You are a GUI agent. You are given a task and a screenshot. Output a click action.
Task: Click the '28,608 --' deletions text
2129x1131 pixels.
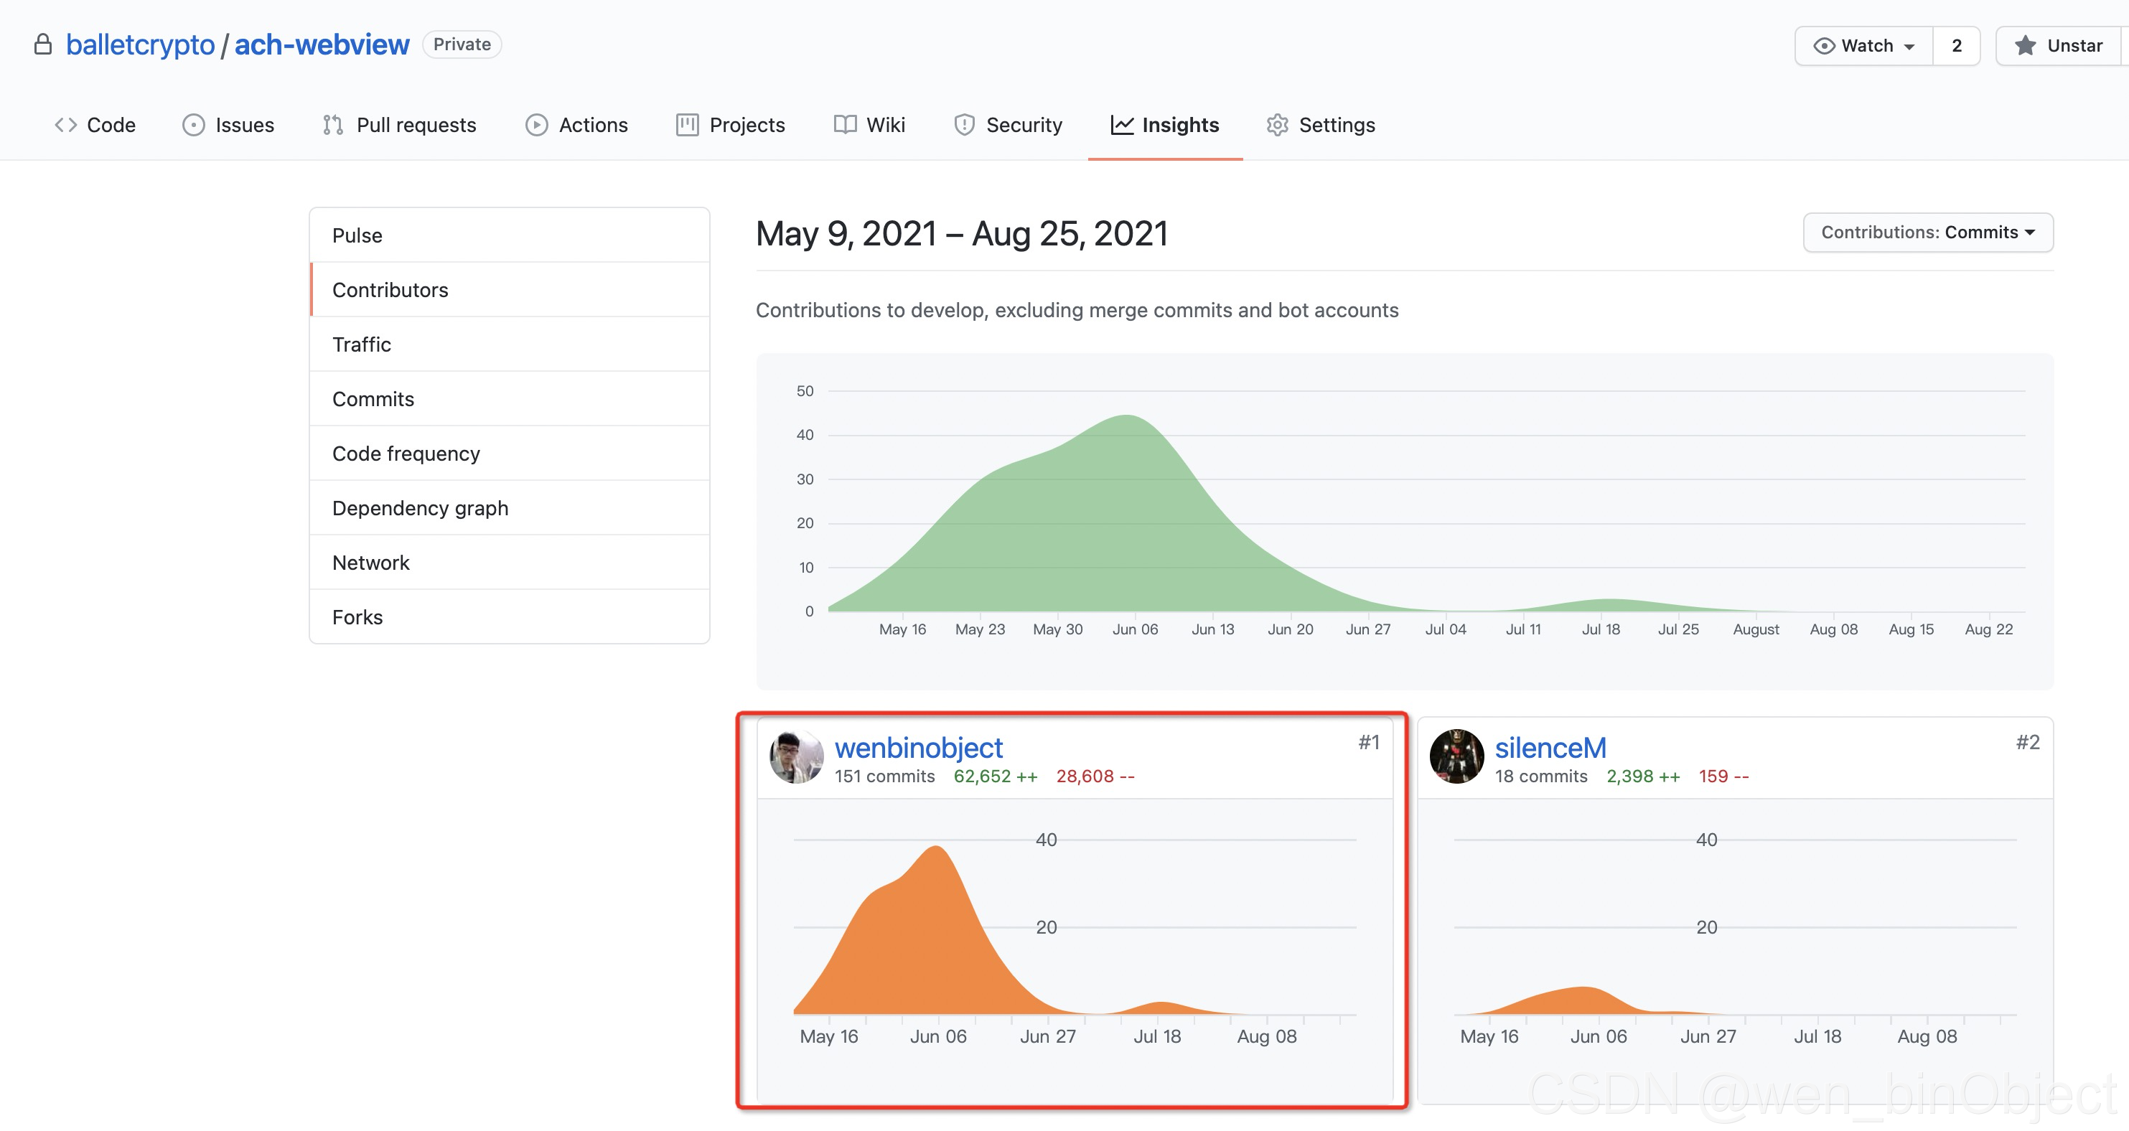[1095, 776]
